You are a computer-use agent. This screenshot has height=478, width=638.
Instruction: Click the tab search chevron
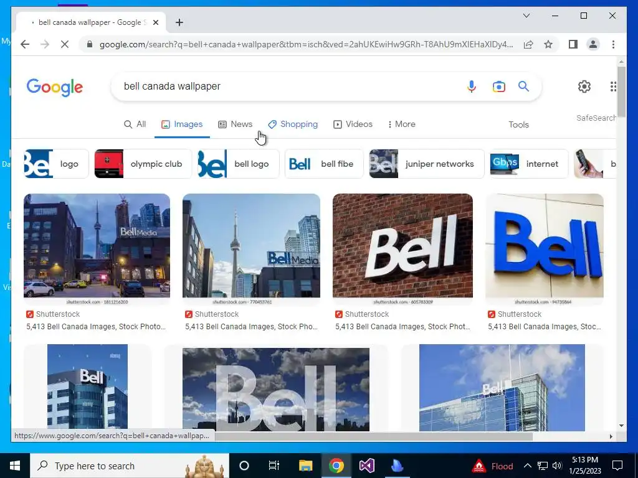point(526,16)
